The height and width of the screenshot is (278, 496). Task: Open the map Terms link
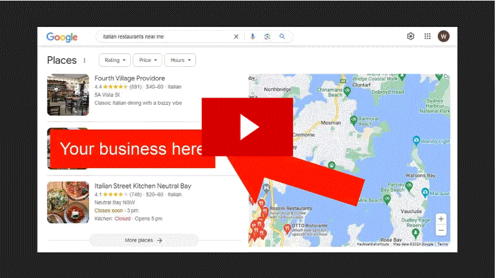[x=443, y=244]
